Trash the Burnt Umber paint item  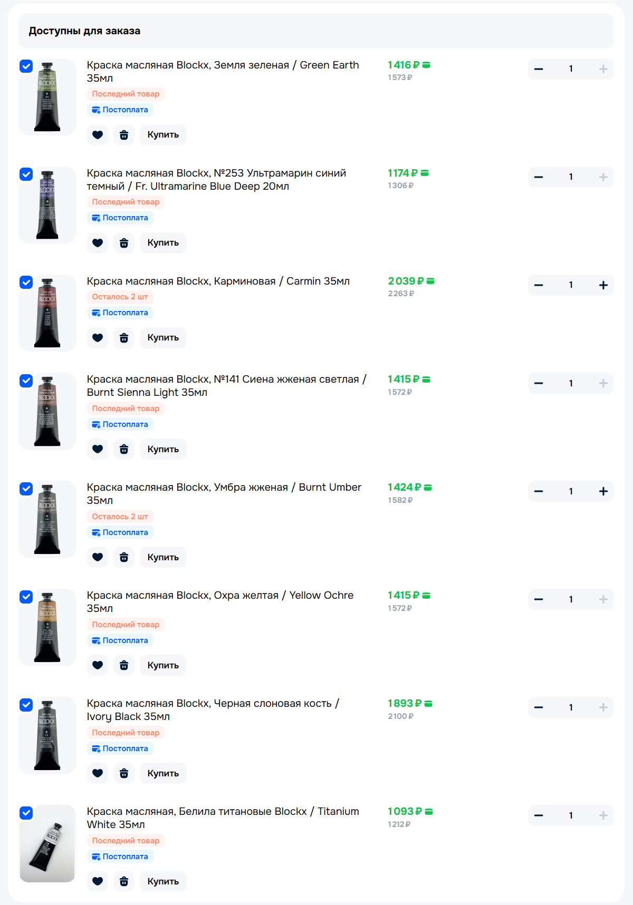tap(124, 557)
